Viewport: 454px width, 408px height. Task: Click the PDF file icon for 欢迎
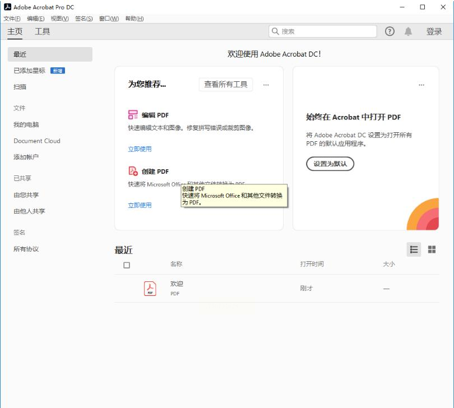click(150, 289)
